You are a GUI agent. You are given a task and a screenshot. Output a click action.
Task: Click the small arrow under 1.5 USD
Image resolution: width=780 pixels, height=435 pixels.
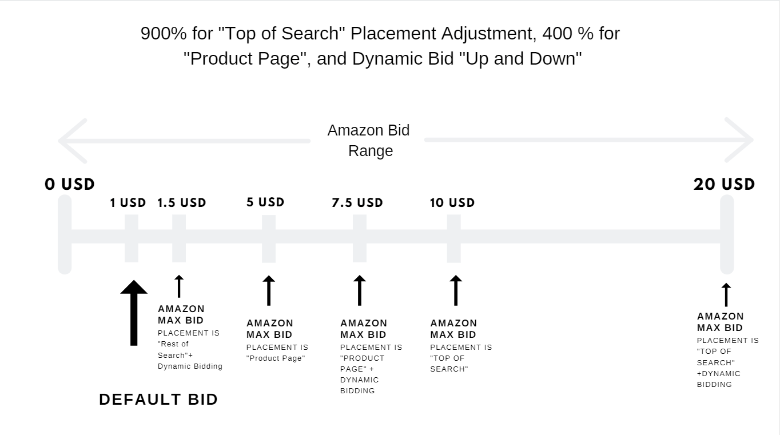click(179, 286)
